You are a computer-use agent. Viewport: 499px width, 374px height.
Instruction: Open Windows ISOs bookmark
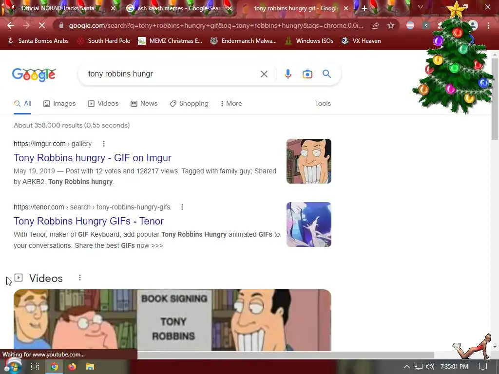point(309,41)
